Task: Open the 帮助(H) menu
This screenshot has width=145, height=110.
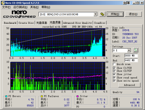Action: 46,7
